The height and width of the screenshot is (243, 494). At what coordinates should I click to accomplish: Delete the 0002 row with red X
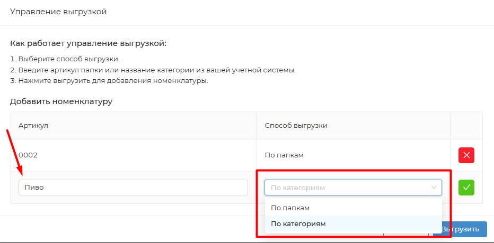(466, 155)
